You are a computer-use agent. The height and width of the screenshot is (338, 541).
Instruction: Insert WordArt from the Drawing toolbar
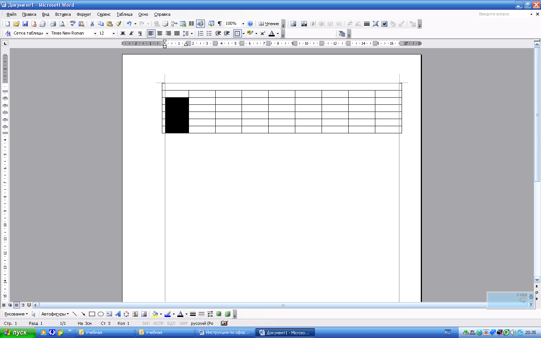click(118, 314)
